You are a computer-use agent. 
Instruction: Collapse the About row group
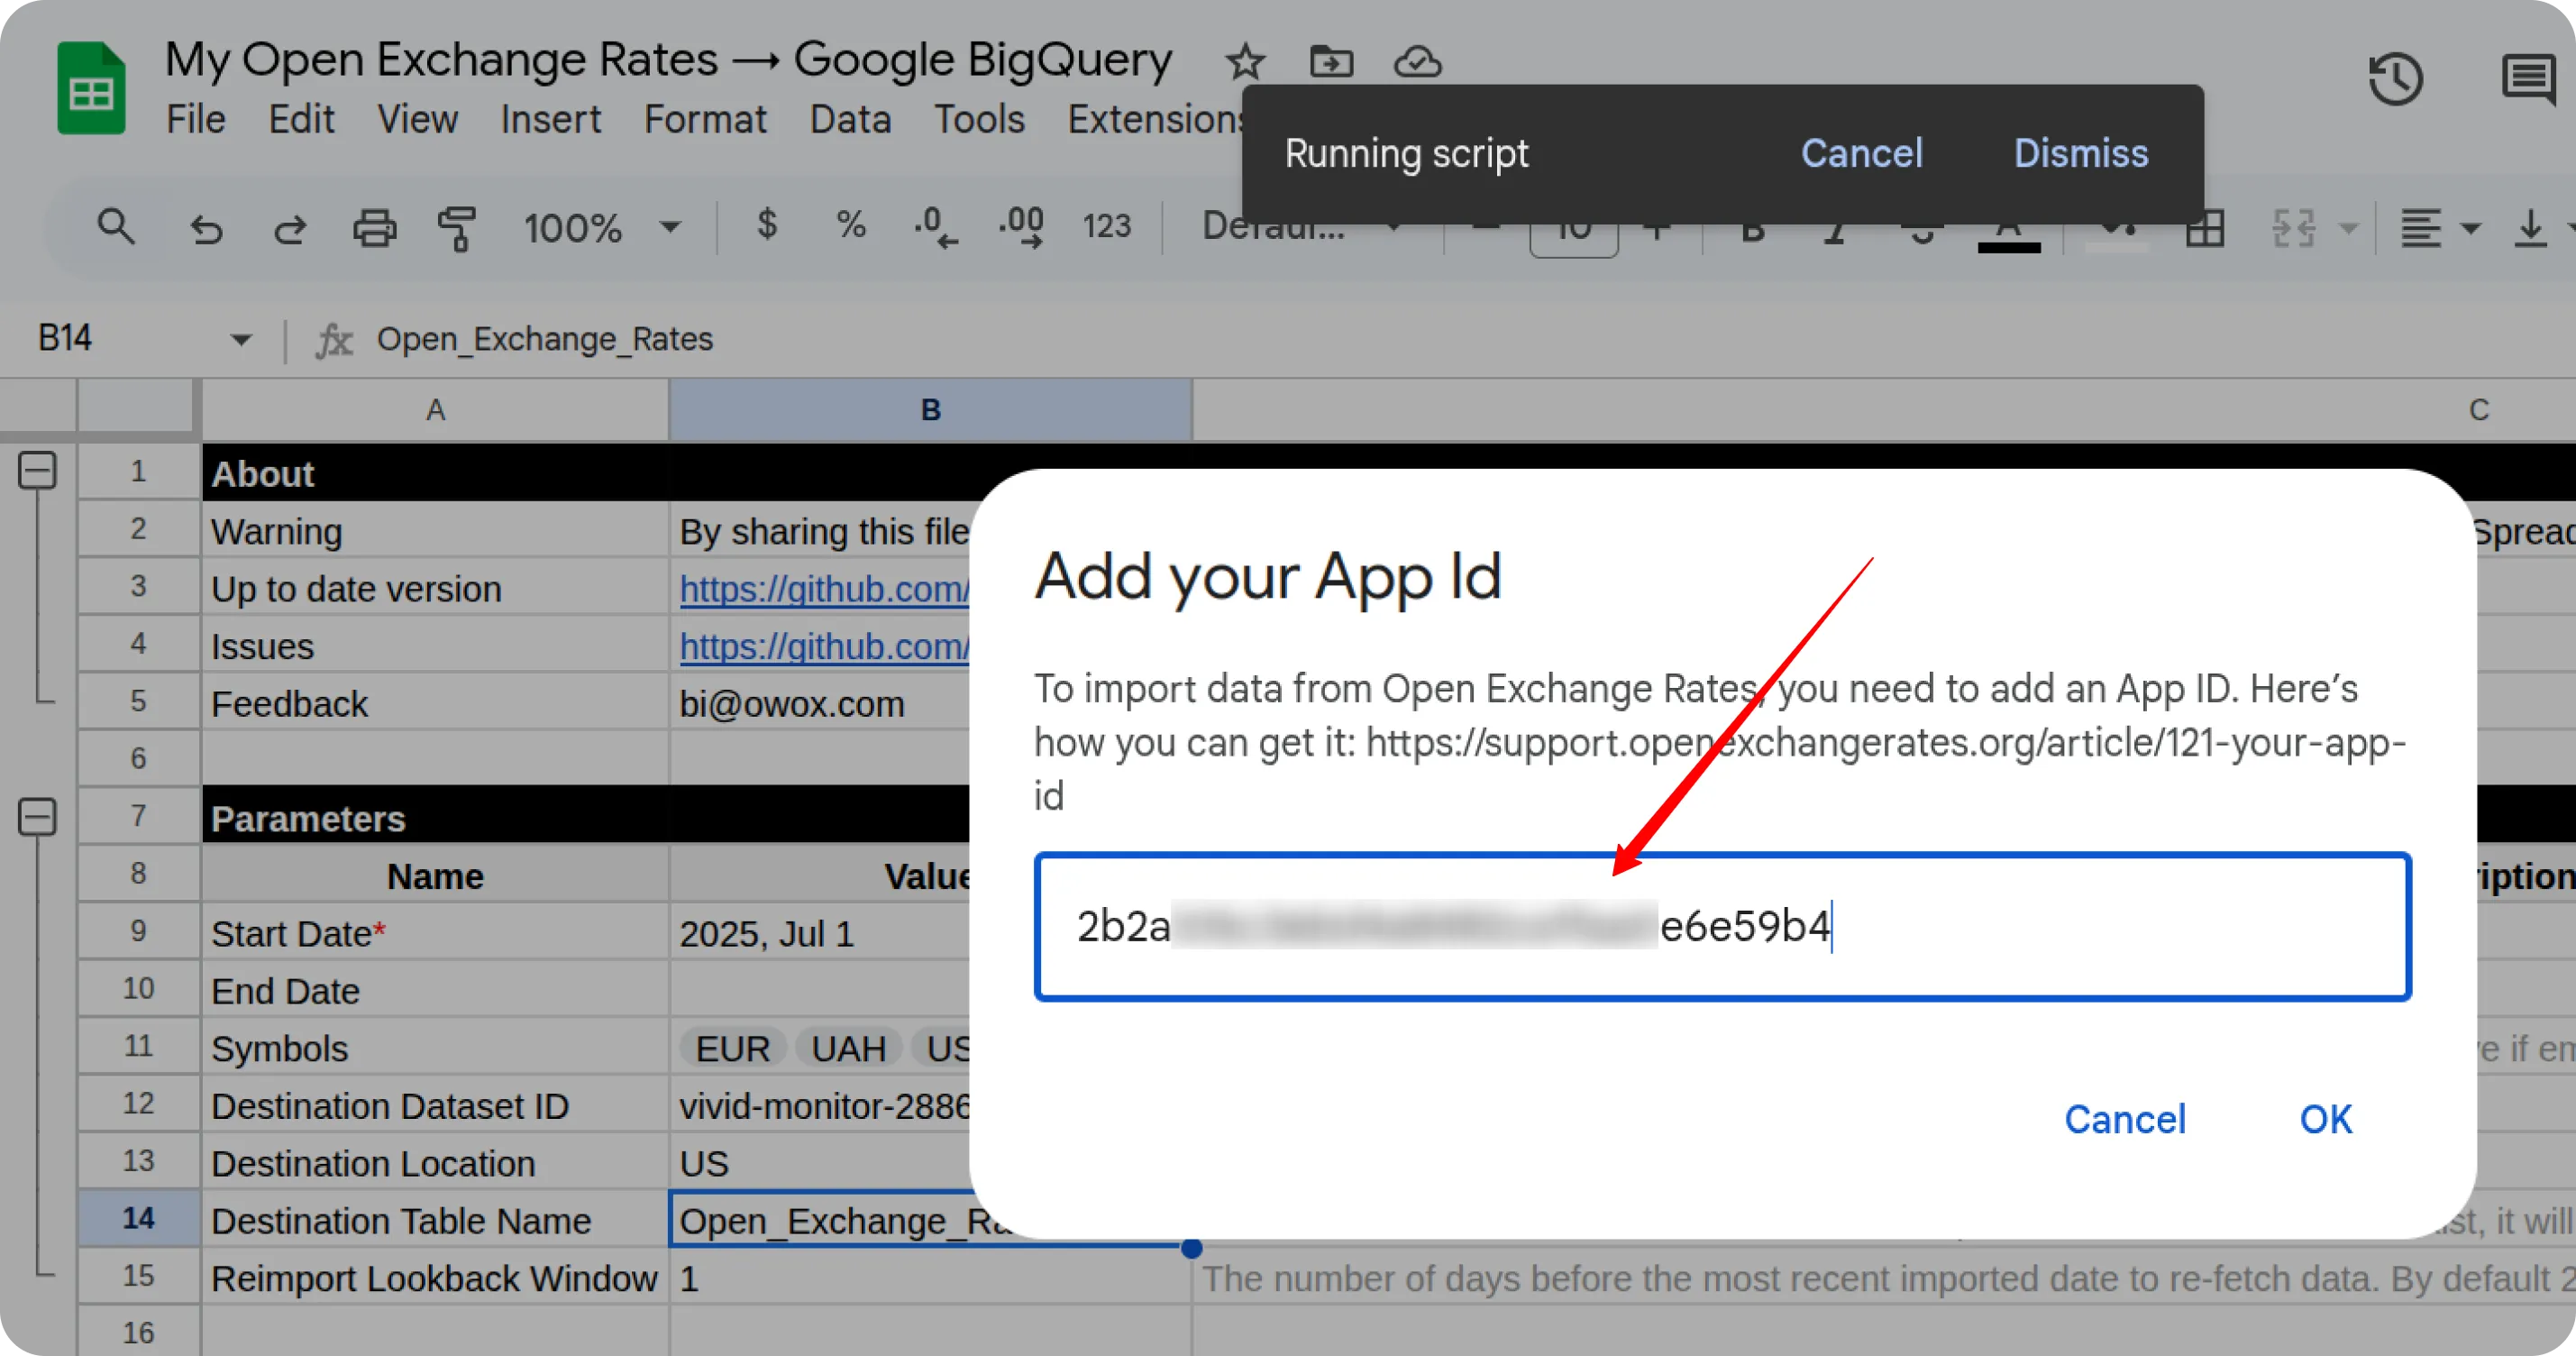38,470
